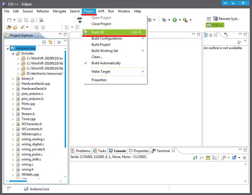Click the Save toolbar icon

tap(20, 20)
